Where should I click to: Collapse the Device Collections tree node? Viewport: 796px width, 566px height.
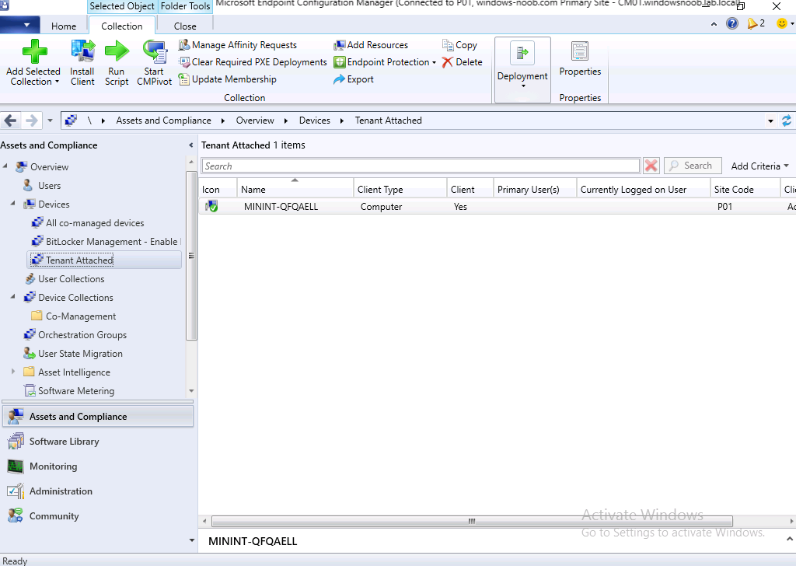(13, 298)
